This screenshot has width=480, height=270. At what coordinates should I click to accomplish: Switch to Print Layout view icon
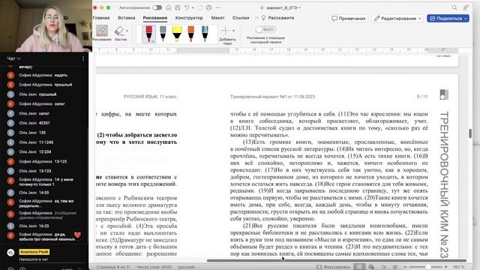(359, 267)
